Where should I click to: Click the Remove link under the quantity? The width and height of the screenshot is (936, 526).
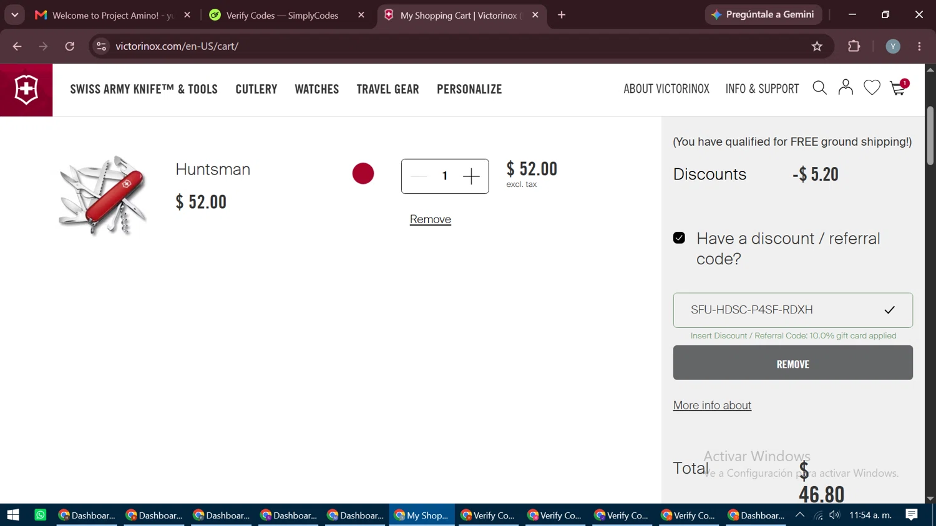click(431, 219)
